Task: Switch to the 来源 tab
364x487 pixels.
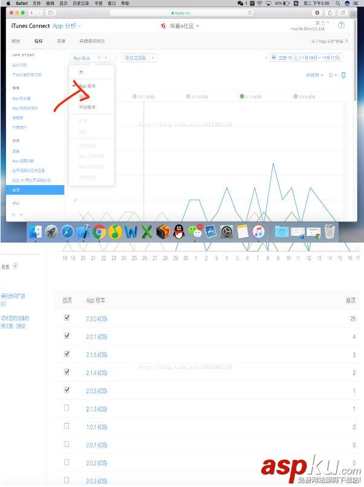Action: (61, 41)
